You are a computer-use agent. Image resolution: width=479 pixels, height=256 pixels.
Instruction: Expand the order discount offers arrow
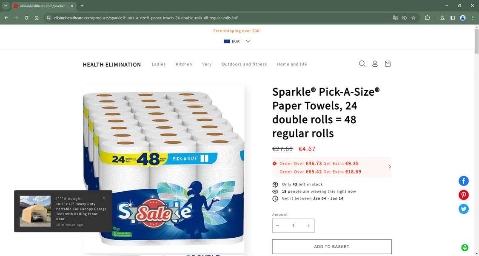point(390,167)
